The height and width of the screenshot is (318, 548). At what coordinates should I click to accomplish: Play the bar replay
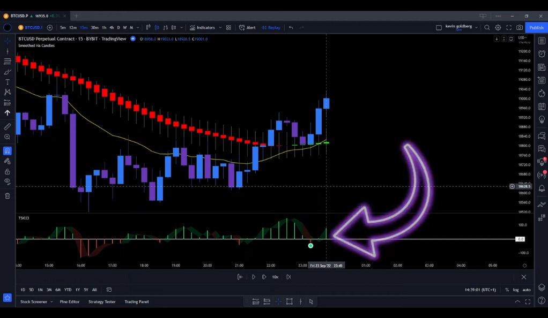point(254,277)
